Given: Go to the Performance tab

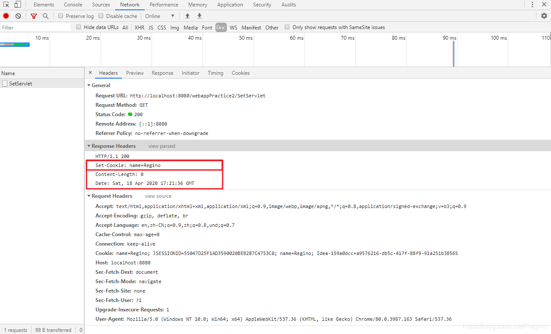Looking at the screenshot, I should point(164,5).
